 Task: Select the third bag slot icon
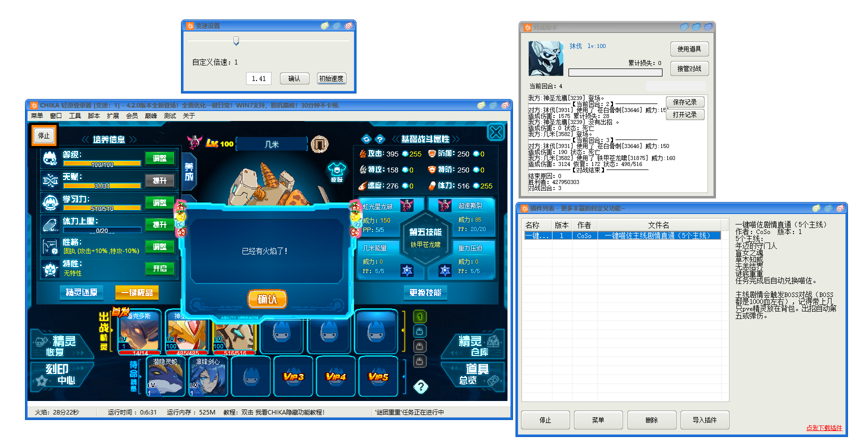(x=420, y=346)
